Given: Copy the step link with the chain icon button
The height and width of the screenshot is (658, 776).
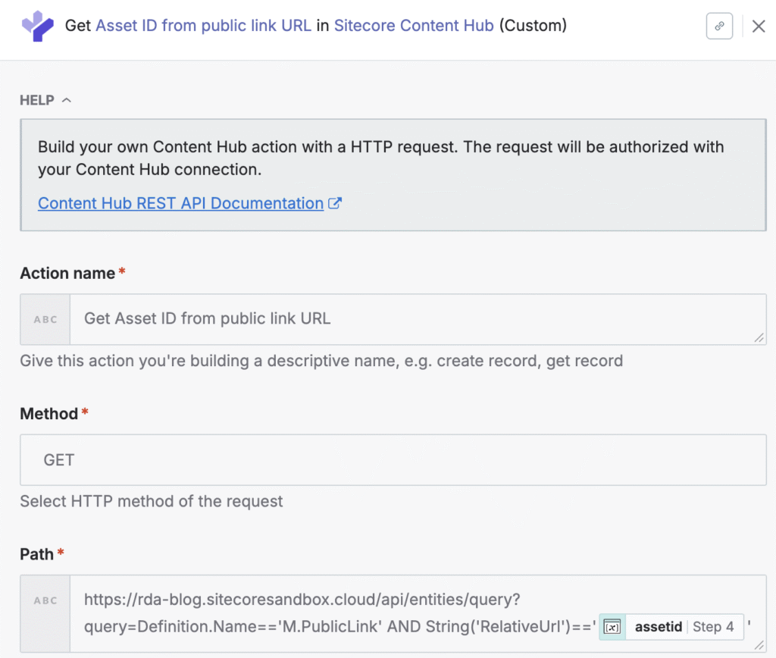Looking at the screenshot, I should click(x=719, y=26).
